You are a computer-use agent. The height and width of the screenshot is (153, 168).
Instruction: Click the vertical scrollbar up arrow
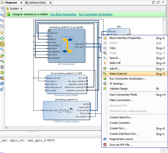pos(164,19)
